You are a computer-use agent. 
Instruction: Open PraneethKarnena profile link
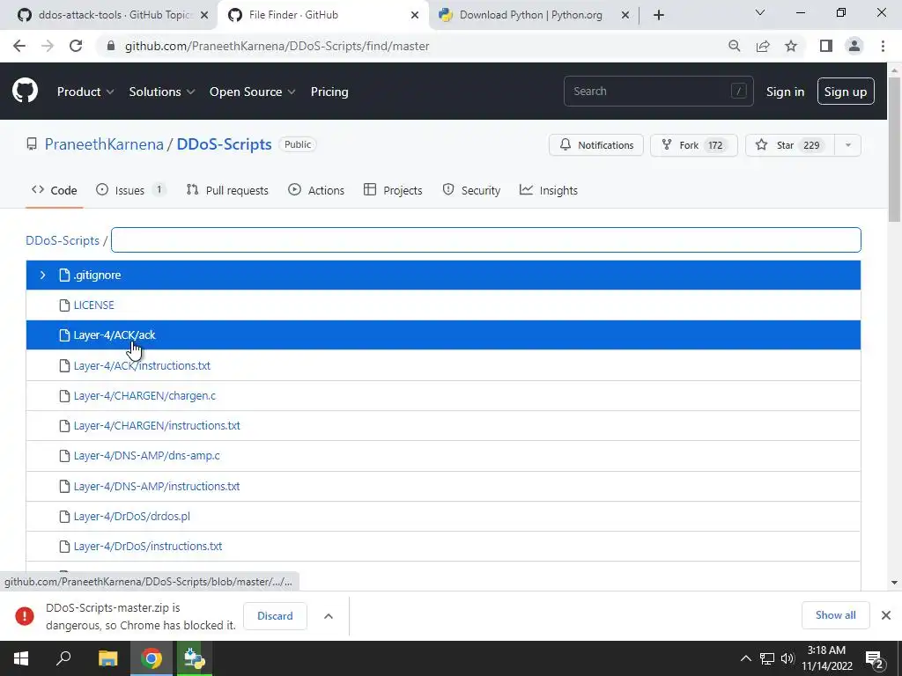click(x=104, y=144)
